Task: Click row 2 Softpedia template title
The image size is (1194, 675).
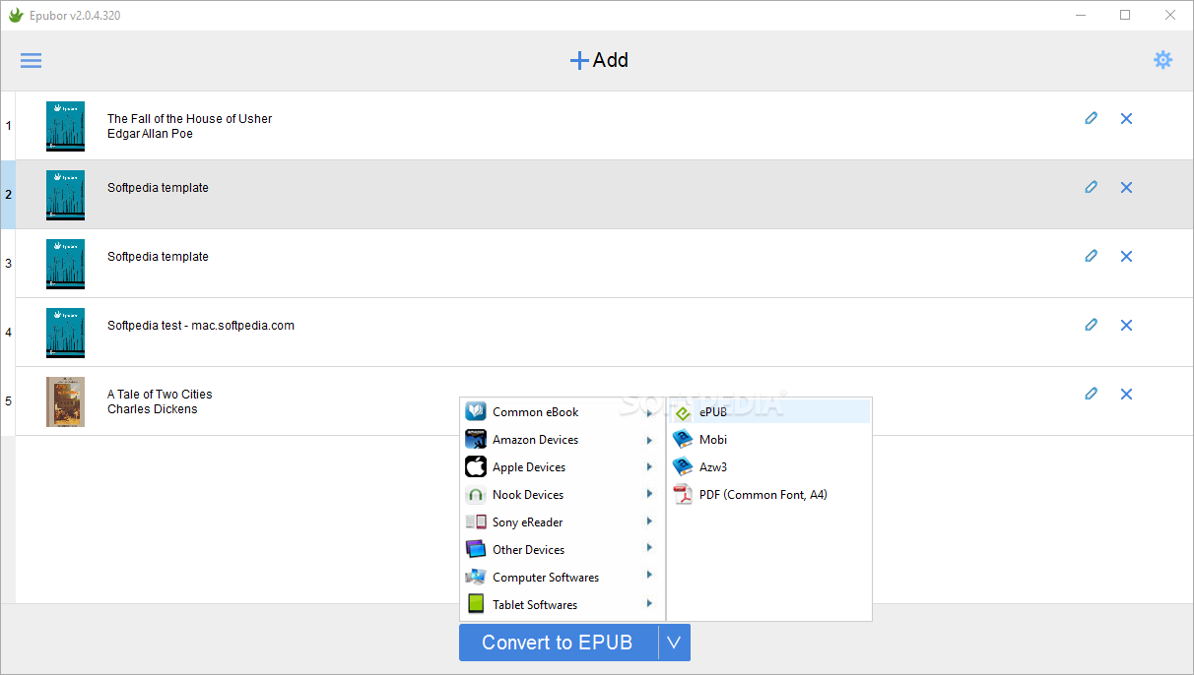Action: point(158,188)
